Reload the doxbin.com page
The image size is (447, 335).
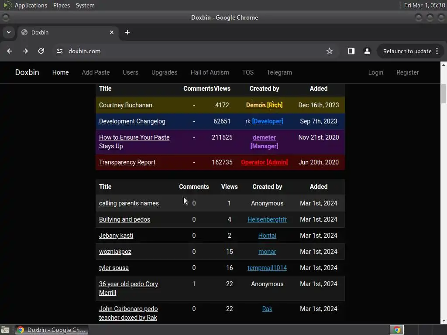[x=41, y=51]
